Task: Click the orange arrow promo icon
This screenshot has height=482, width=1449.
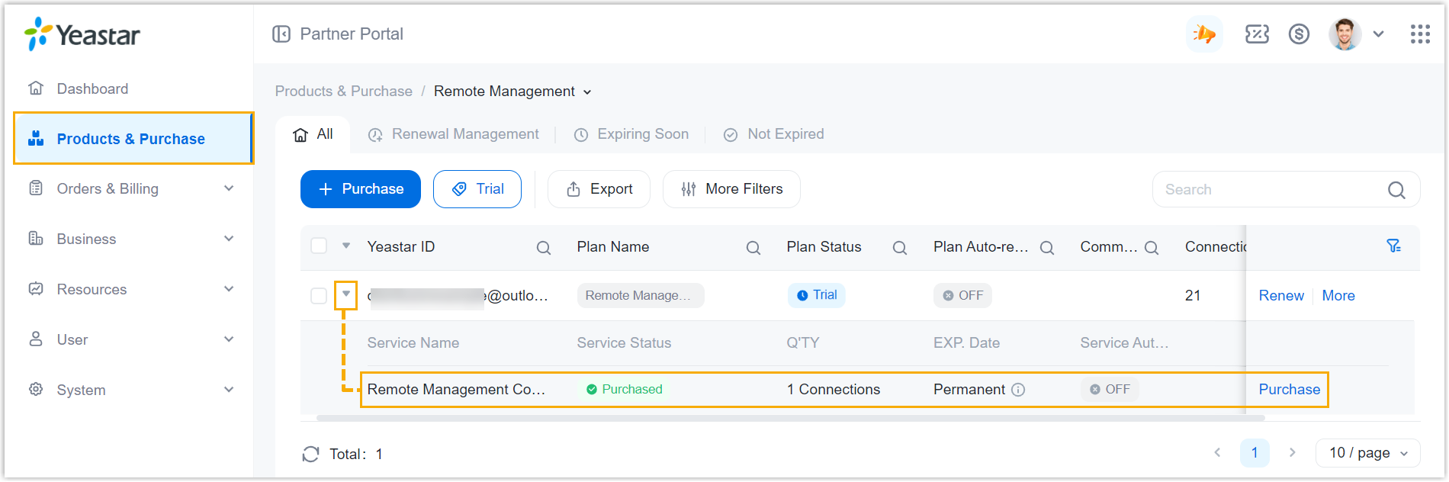Action: click(x=1204, y=34)
